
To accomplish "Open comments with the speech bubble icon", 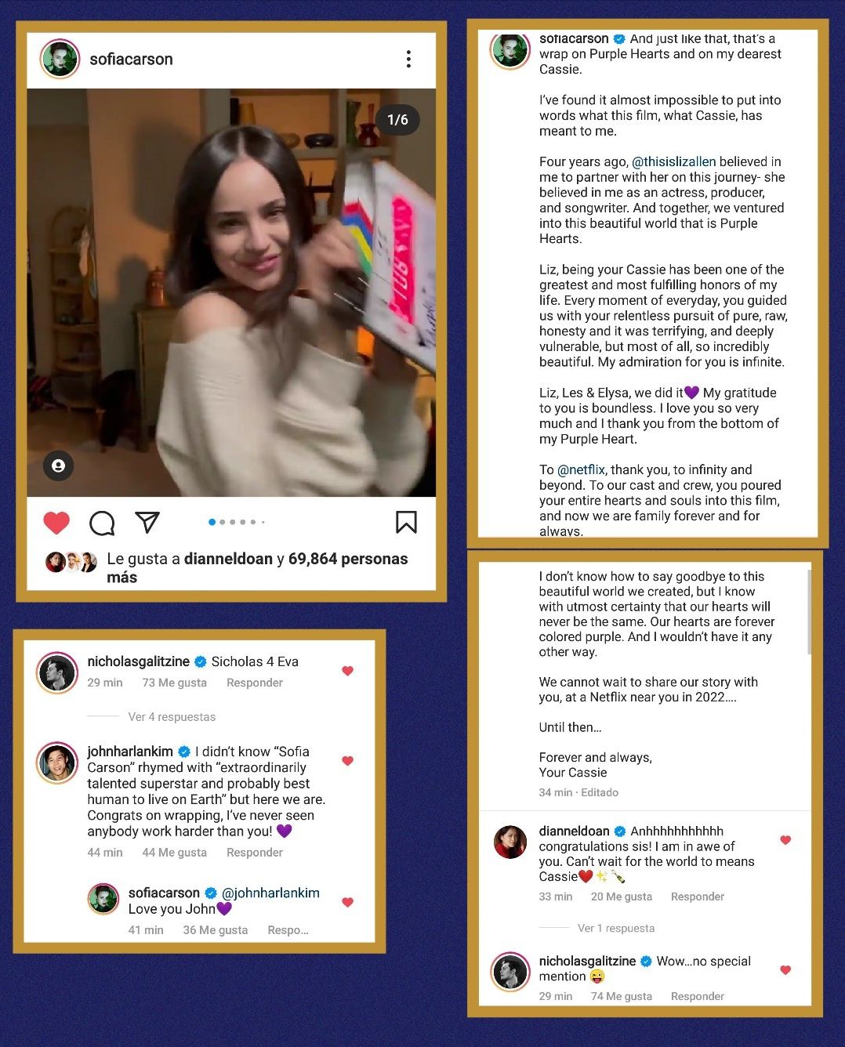I will click(102, 523).
